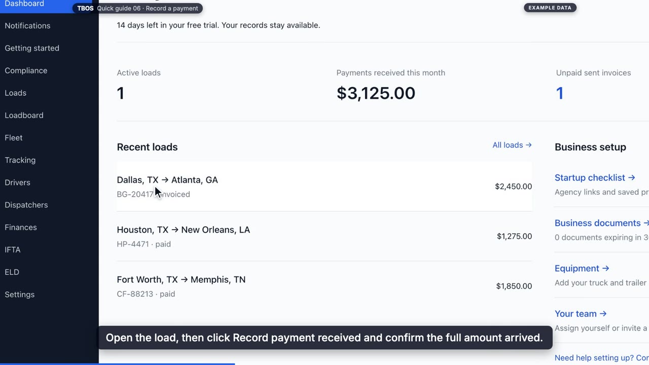The height and width of the screenshot is (365, 649).
Task: Open the Notifications sidebar item
Action: [27, 26]
